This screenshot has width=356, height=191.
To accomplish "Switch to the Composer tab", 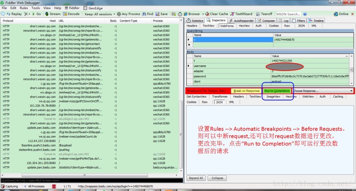I will point(266,21).
